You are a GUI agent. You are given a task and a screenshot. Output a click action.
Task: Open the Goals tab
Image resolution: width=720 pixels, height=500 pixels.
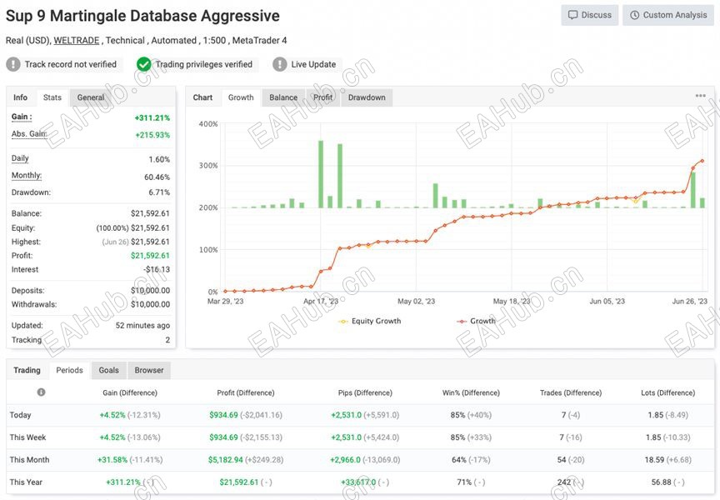point(109,370)
